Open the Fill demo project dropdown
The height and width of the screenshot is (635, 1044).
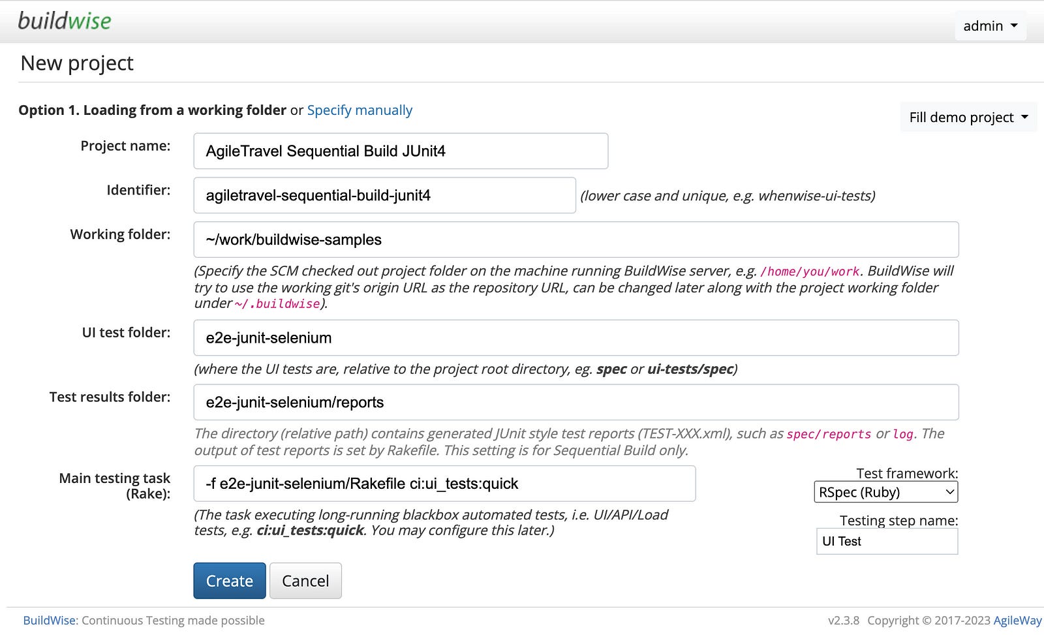tap(968, 117)
